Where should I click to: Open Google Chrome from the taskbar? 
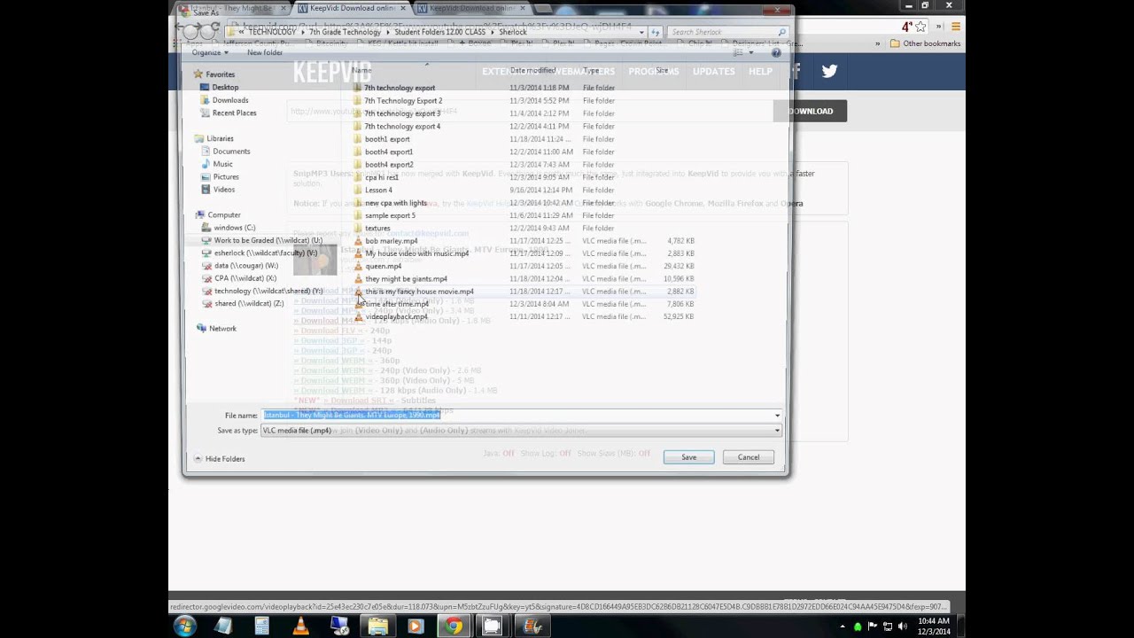(453, 626)
